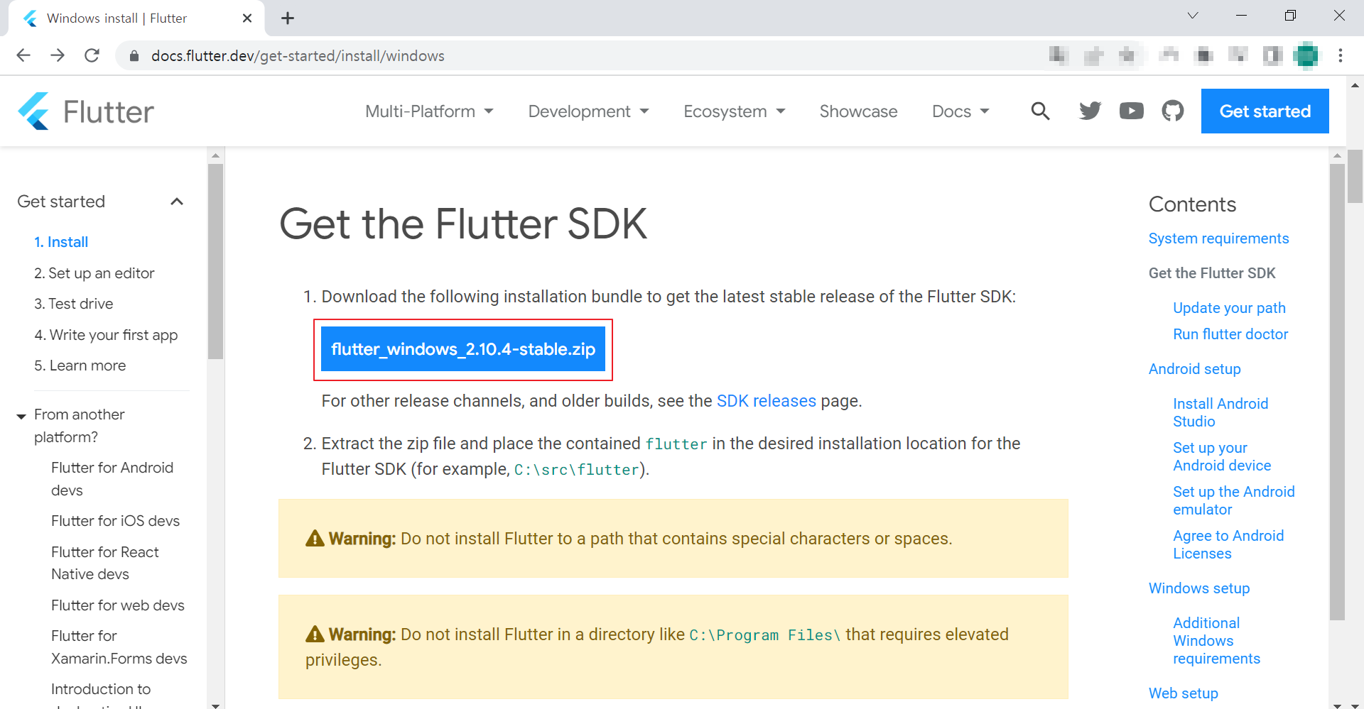Click the browser address bar URL
This screenshot has width=1364, height=709.
[x=298, y=55]
